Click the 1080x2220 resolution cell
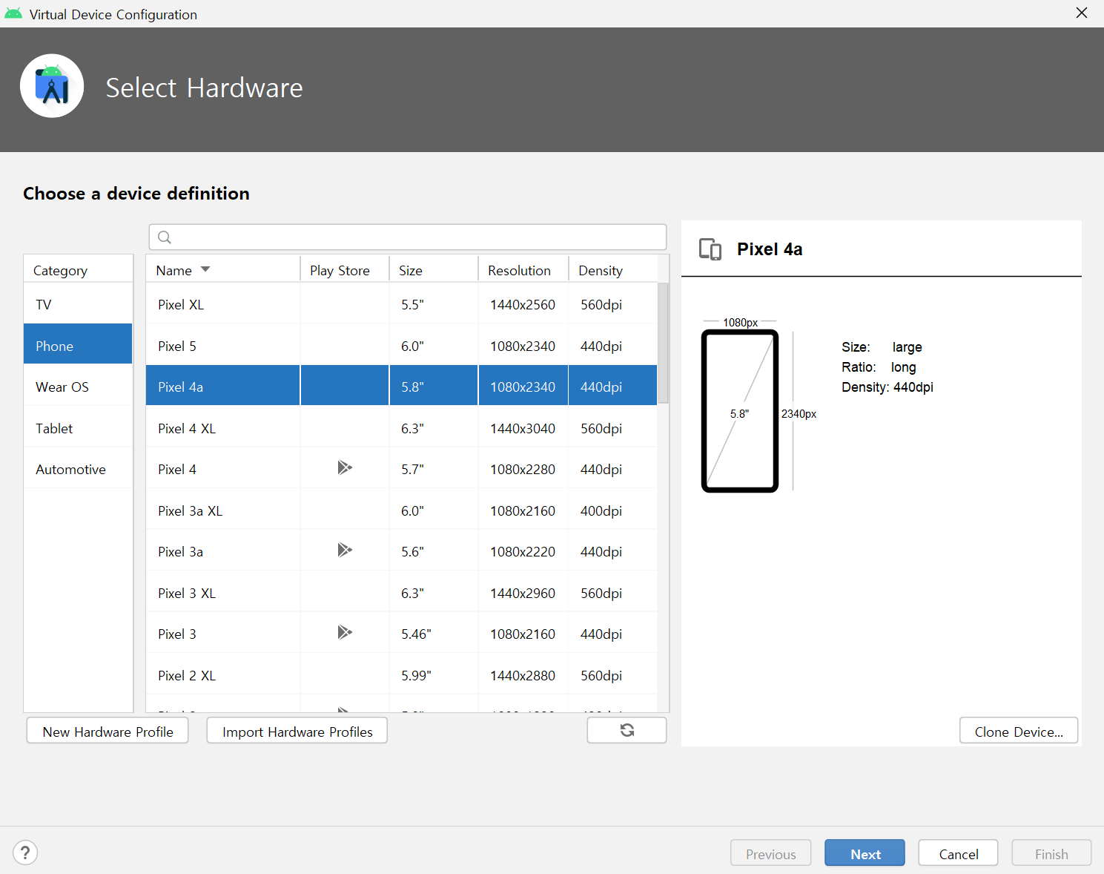1104x874 pixels. click(522, 551)
